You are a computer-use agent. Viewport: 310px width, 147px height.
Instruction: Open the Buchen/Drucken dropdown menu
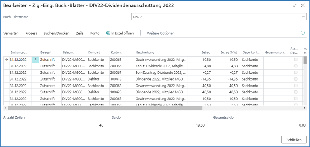pyautogui.click(x=57, y=33)
